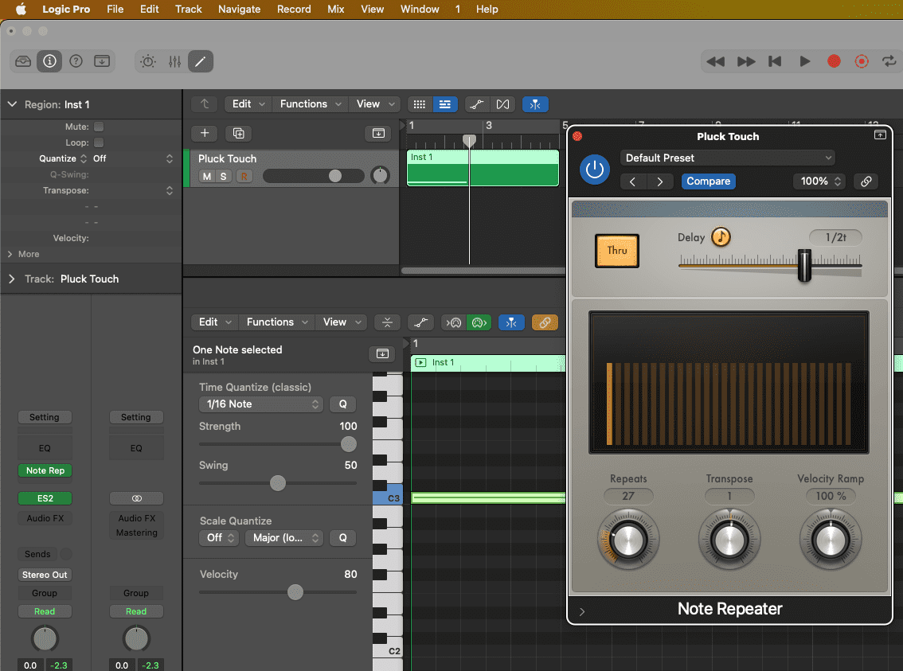The image size is (903, 671).
Task: Click the duplicate track button
Action: (x=238, y=134)
